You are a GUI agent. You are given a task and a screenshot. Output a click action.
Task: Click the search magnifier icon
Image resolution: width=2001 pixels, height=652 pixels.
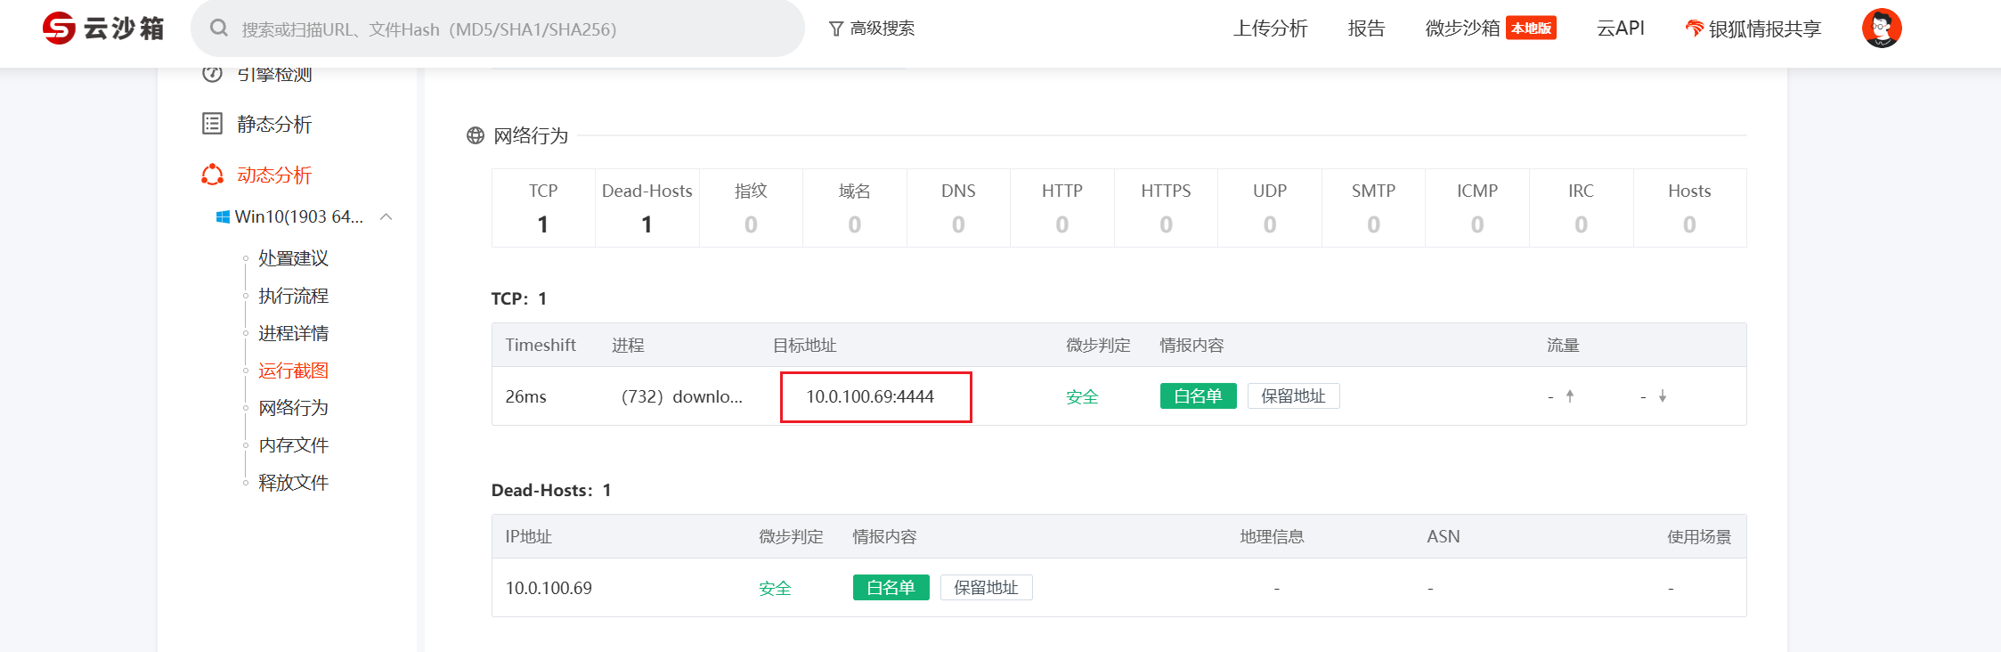[218, 29]
